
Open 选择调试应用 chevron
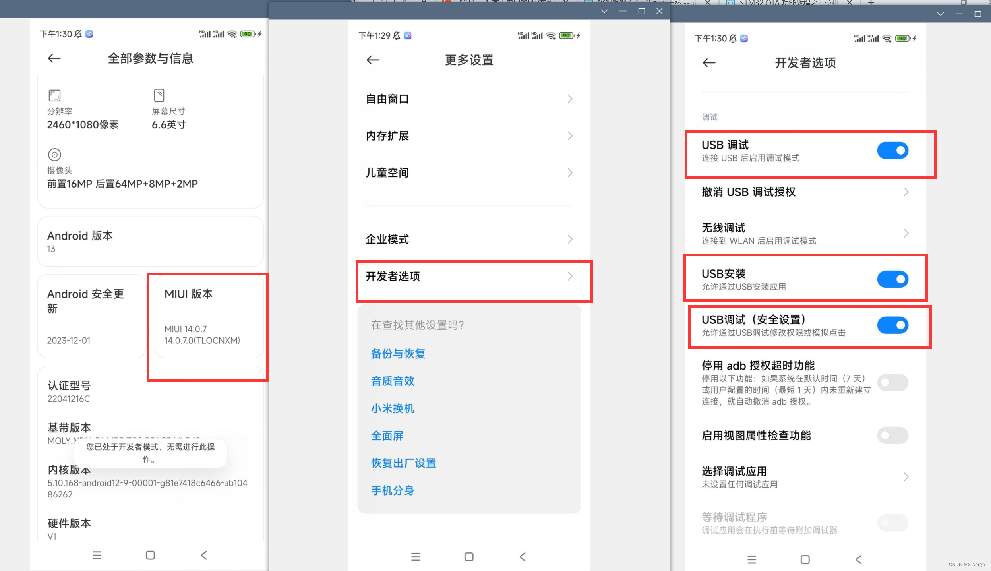[x=906, y=477]
